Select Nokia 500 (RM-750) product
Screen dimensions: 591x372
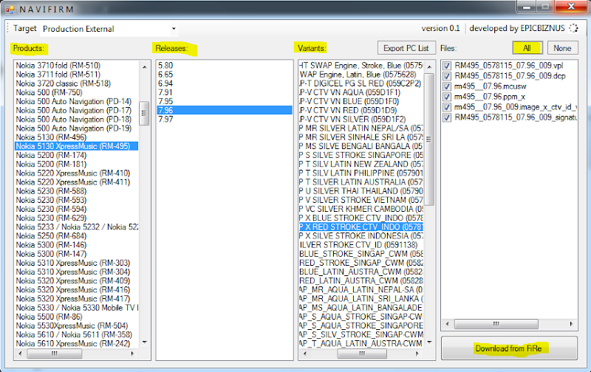[x=77, y=92]
